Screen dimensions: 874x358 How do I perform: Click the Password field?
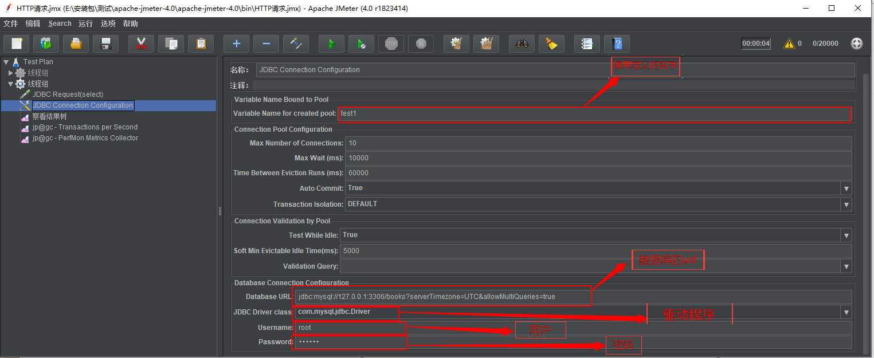point(573,342)
